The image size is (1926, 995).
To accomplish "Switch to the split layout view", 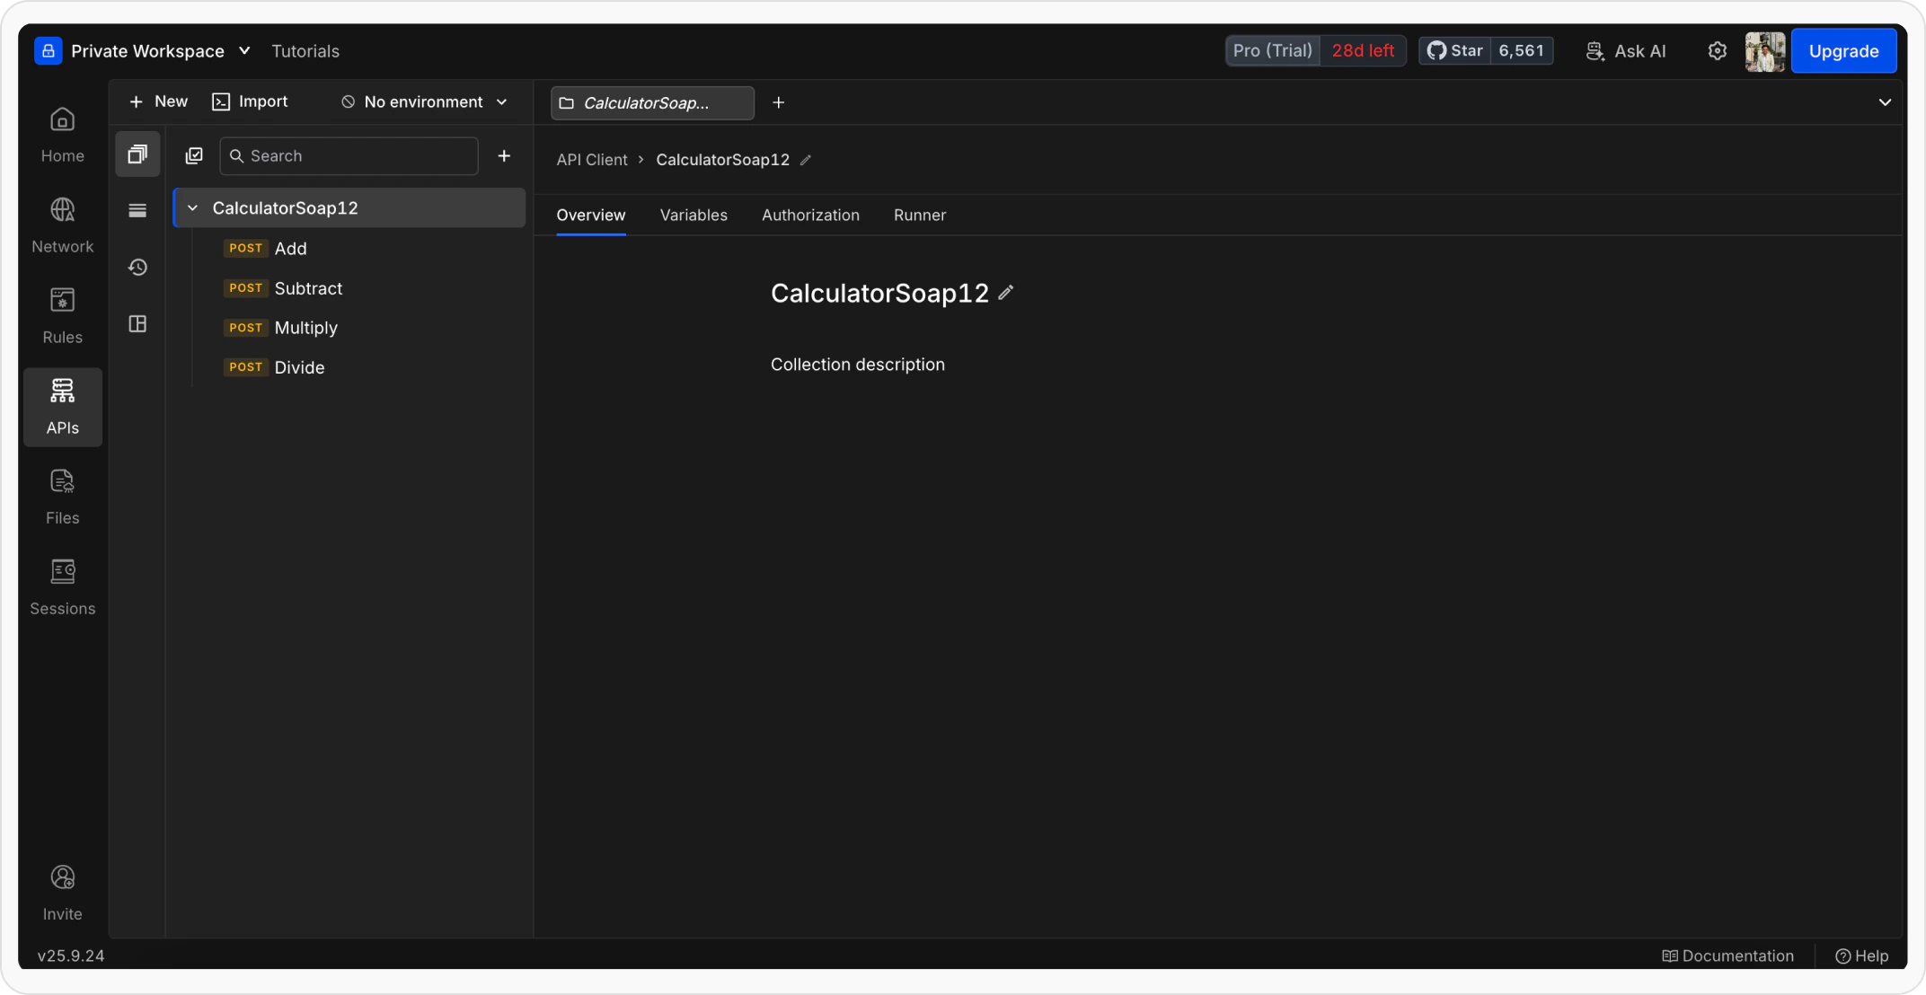I will pyautogui.click(x=137, y=324).
